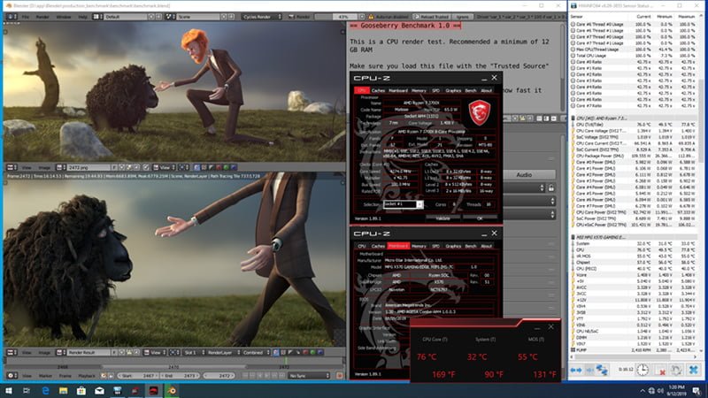Open Microsoft Edge from taskbar

click(x=45, y=390)
